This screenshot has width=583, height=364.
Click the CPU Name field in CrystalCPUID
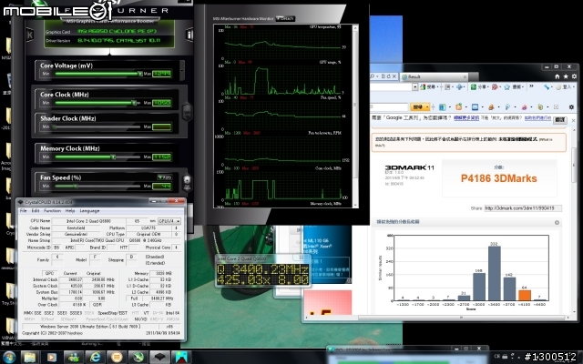point(88,221)
